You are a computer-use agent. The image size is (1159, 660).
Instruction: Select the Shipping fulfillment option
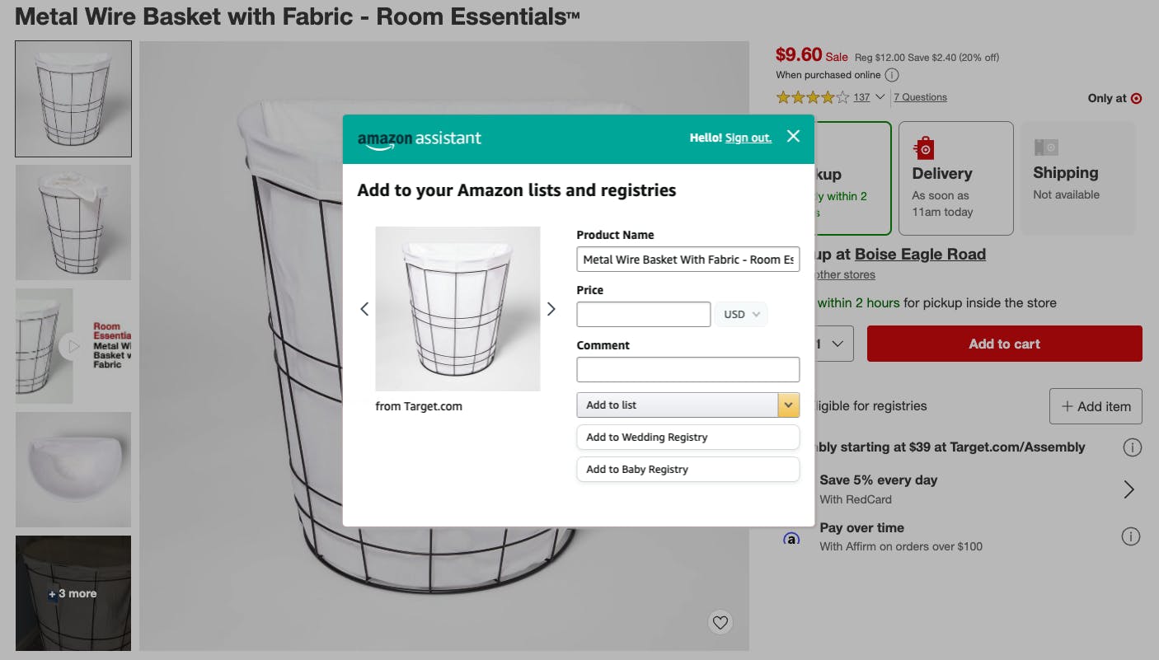click(1077, 179)
